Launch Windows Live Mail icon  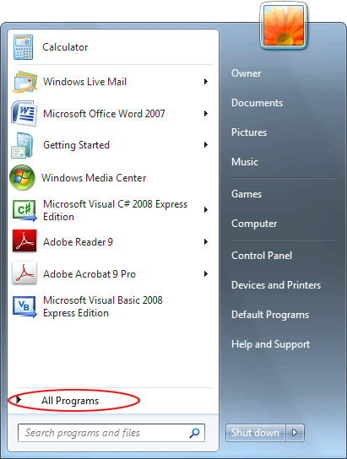pyautogui.click(x=24, y=82)
